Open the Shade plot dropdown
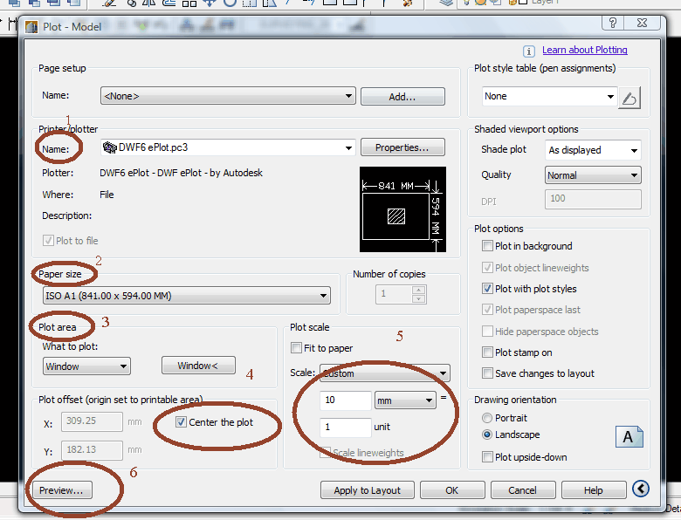 tap(593, 150)
